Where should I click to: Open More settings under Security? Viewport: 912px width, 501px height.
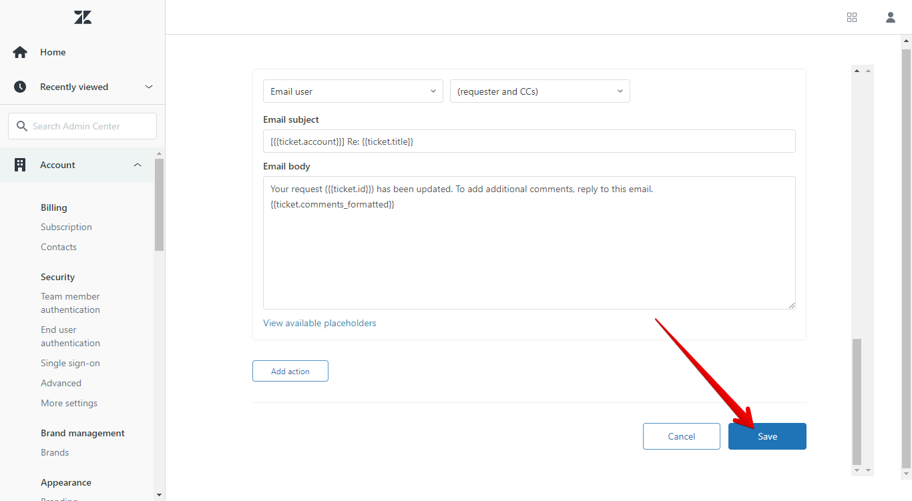tap(69, 403)
